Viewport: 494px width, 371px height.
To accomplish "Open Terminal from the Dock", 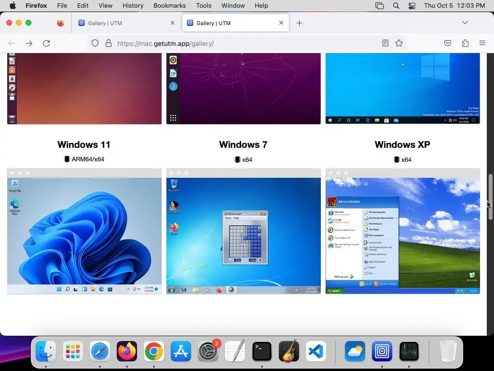I will pyautogui.click(x=262, y=351).
